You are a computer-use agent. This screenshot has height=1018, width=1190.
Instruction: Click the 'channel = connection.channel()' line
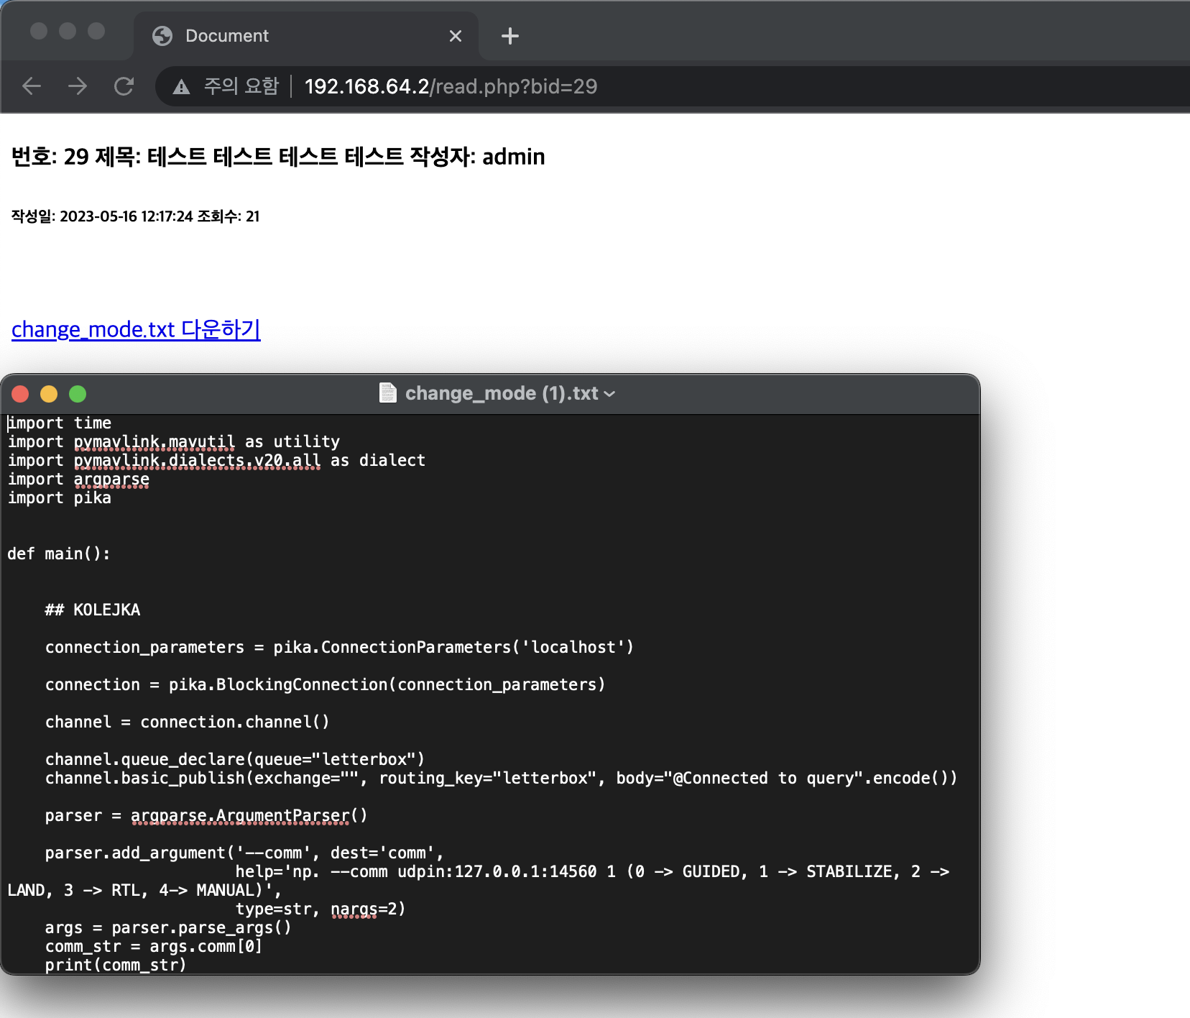[187, 722]
